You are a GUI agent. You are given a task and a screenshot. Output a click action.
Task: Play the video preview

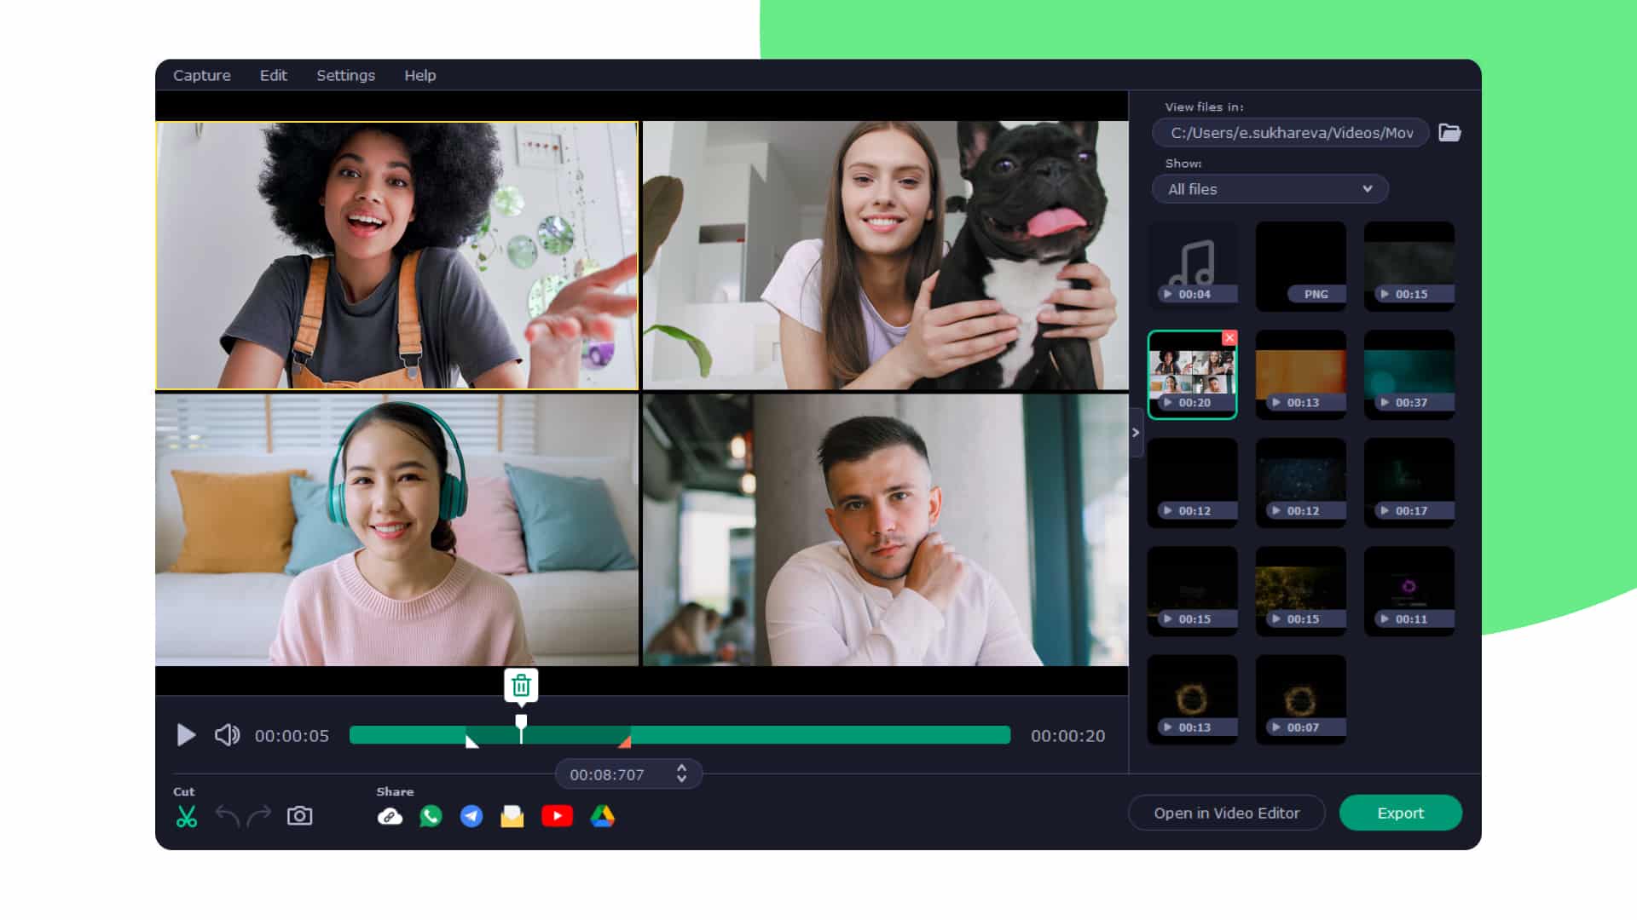pyautogui.click(x=186, y=735)
